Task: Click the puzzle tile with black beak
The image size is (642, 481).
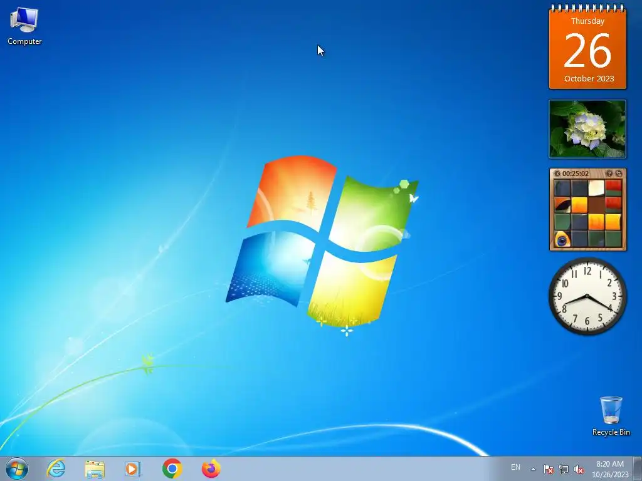Action: (x=562, y=205)
